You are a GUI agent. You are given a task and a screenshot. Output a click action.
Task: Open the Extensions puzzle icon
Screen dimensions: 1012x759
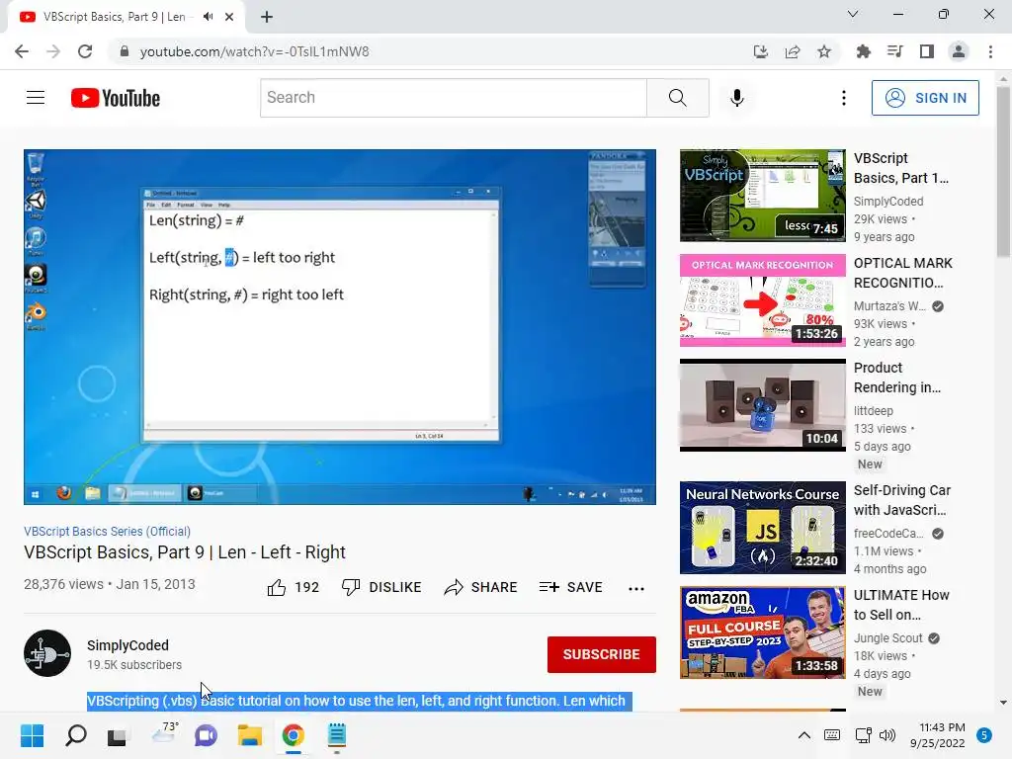tap(863, 51)
